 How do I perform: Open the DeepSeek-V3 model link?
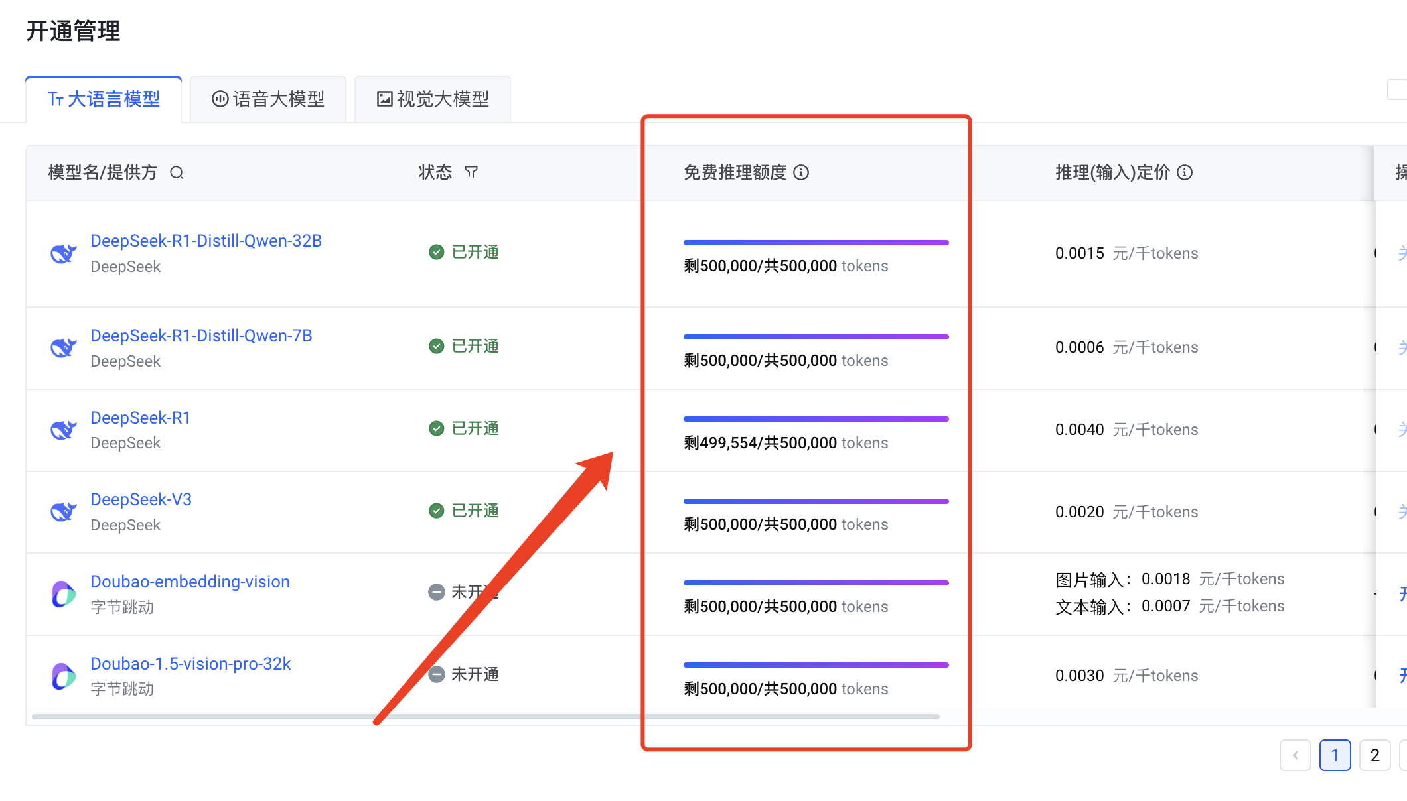click(x=141, y=499)
